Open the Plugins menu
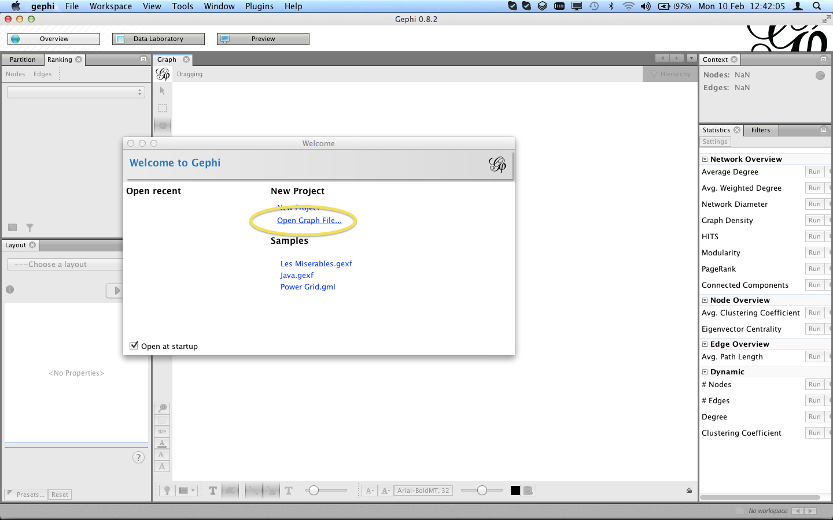Screen dimensions: 833x520 pos(259,6)
